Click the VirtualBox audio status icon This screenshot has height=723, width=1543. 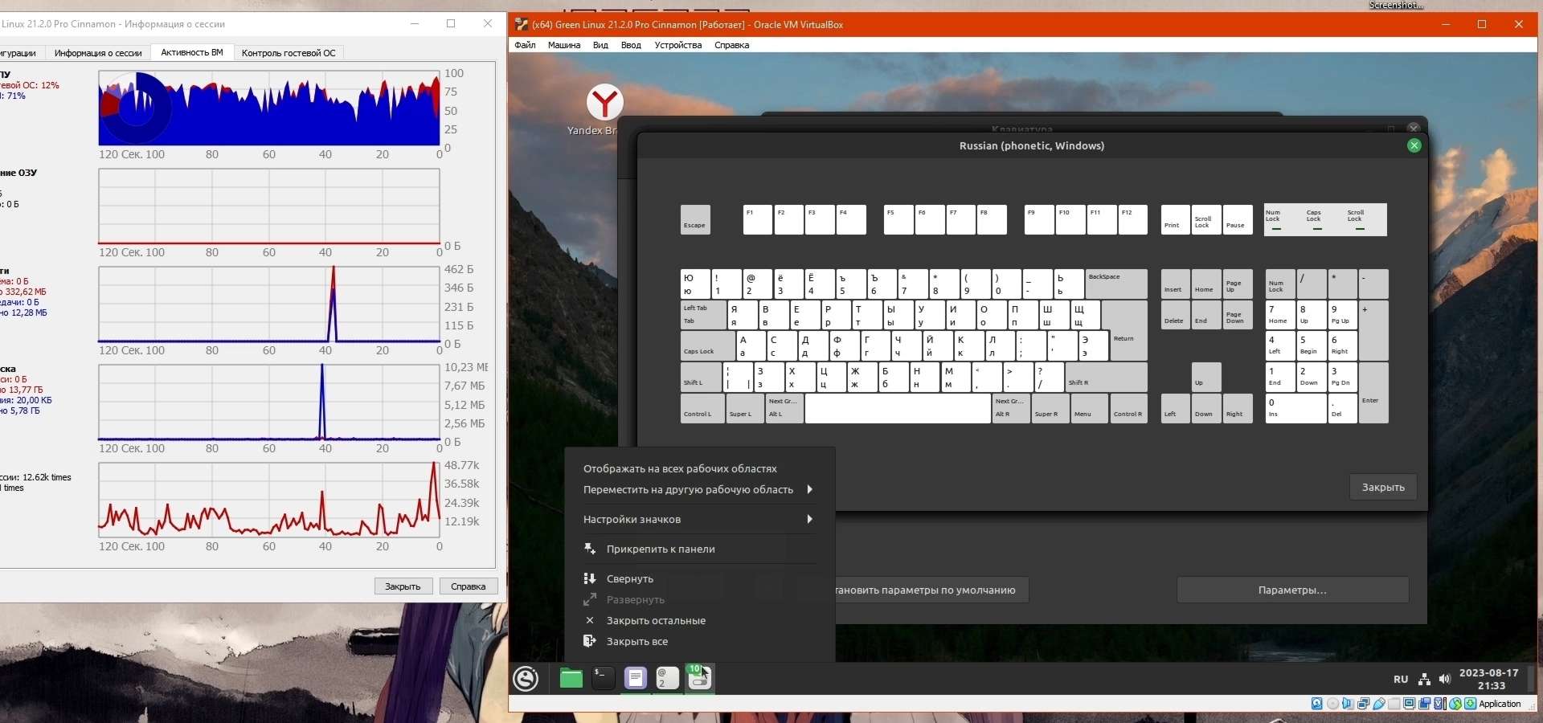pyautogui.click(x=1348, y=704)
